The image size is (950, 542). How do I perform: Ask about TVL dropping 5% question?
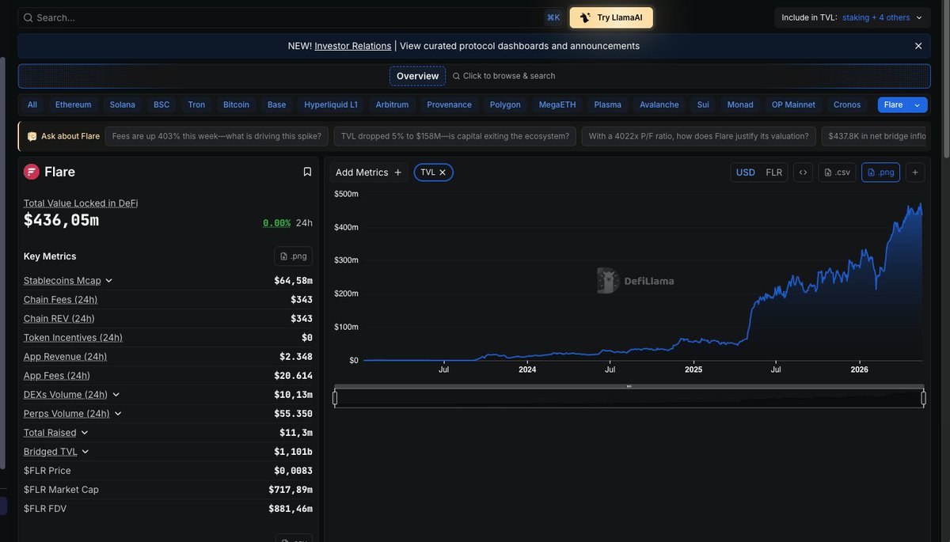tap(455, 136)
